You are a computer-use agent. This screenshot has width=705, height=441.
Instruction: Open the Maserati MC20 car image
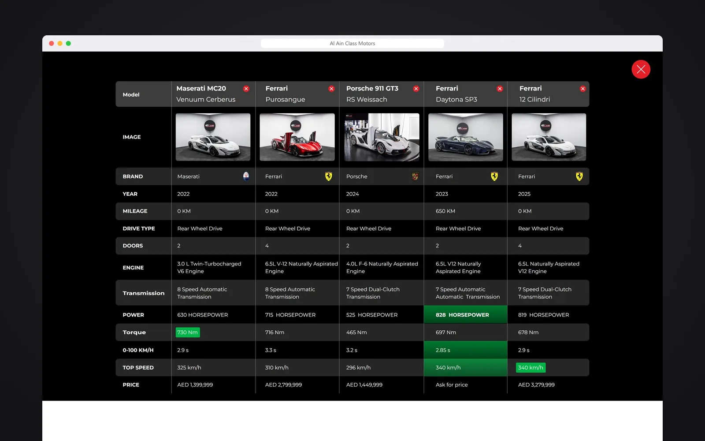point(213,137)
